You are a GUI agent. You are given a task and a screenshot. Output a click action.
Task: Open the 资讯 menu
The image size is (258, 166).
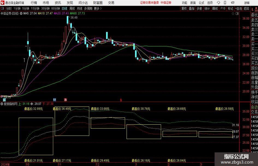58,3
